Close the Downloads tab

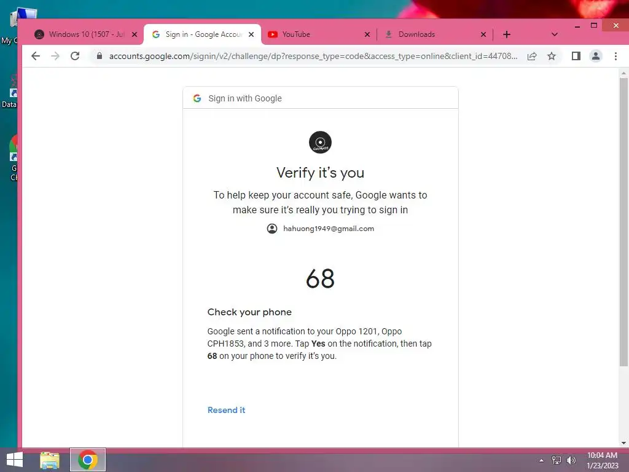click(483, 34)
